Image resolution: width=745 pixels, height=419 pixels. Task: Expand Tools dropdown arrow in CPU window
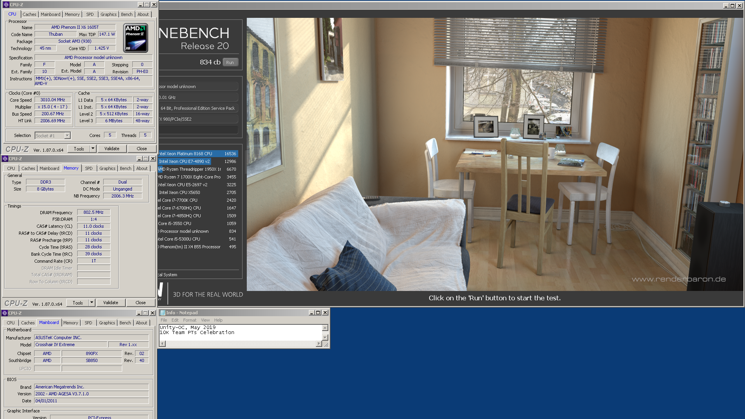coord(93,149)
